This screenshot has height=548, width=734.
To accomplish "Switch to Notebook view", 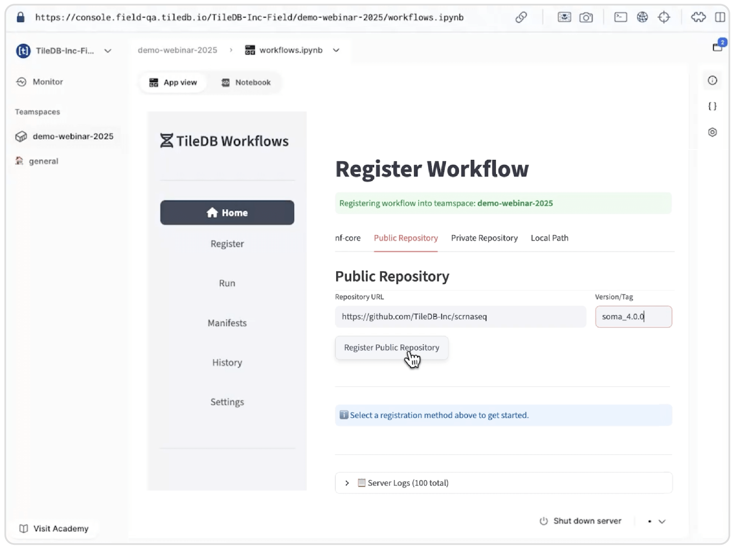I will 246,82.
